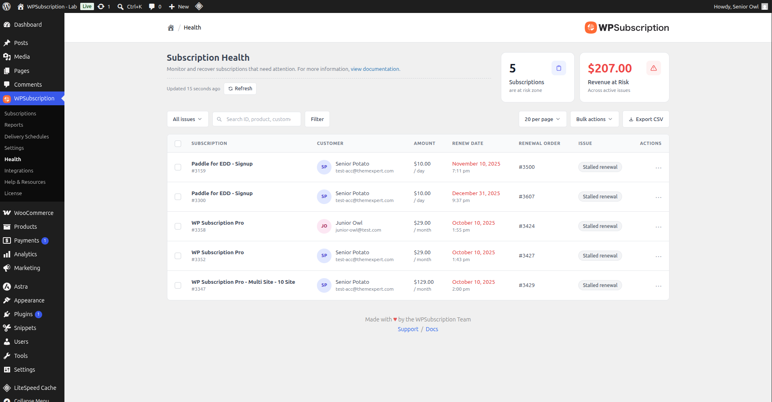Open actions menu for subscription #3159
The width and height of the screenshot is (772, 402).
[659, 168]
